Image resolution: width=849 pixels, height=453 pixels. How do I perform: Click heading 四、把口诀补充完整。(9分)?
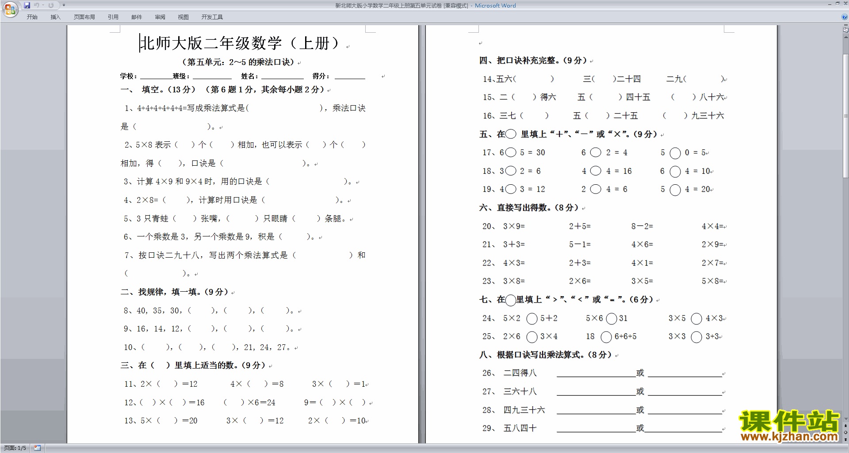pyautogui.click(x=533, y=61)
